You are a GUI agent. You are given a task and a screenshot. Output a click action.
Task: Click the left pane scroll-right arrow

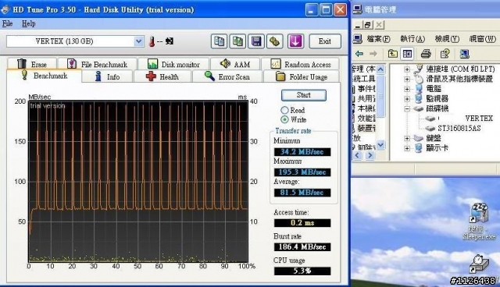370,155
